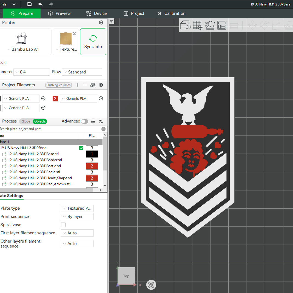Select the Plate 1 row

tap(51, 142)
